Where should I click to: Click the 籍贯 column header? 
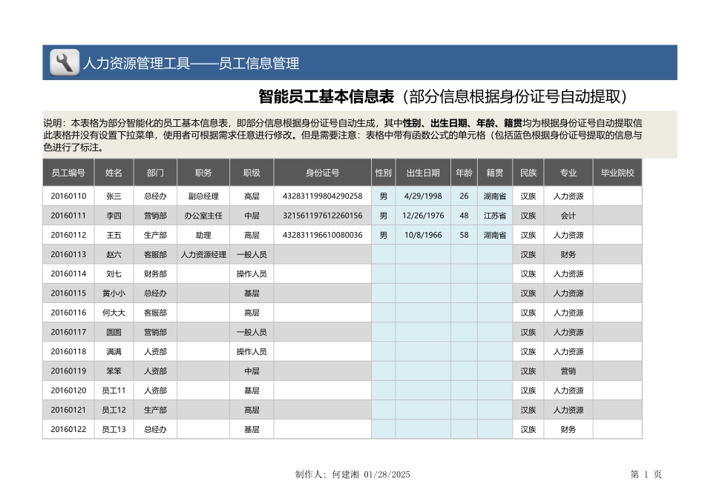coord(493,173)
